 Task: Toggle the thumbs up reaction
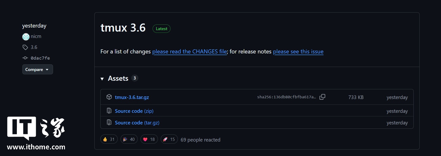tap(109, 139)
